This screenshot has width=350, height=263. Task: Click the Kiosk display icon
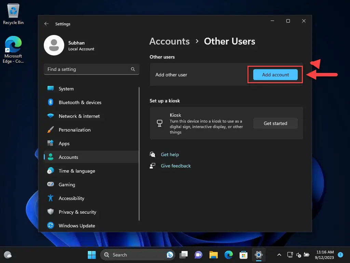point(160,123)
